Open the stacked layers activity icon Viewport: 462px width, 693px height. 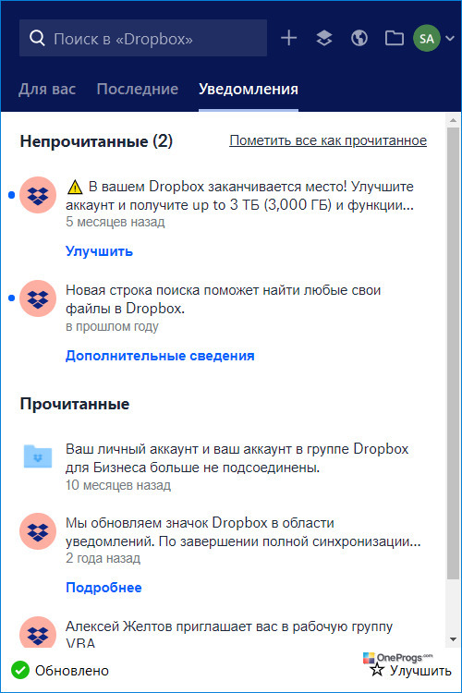coord(324,38)
